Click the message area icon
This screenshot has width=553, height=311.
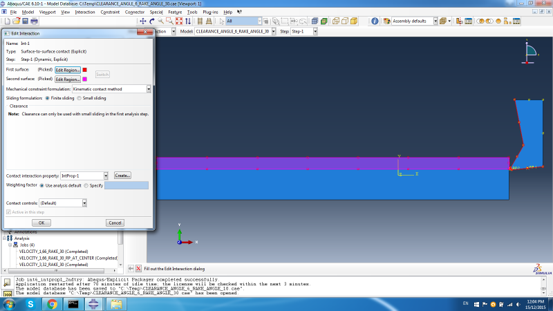coord(7,283)
